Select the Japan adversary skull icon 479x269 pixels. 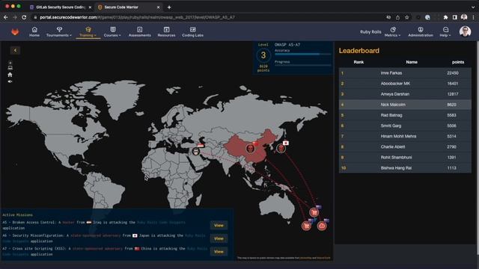(x=281, y=149)
